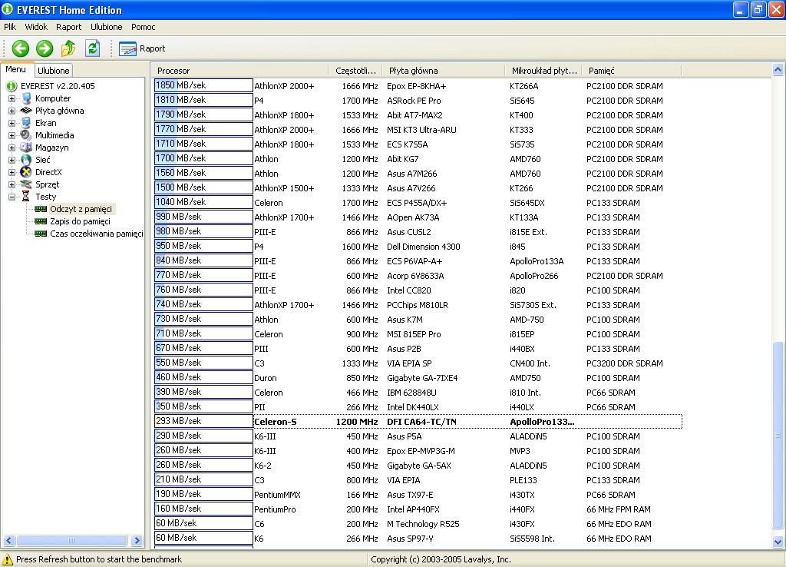Expand the Sieć tree node
This screenshot has width=786, height=567.
click(12, 160)
